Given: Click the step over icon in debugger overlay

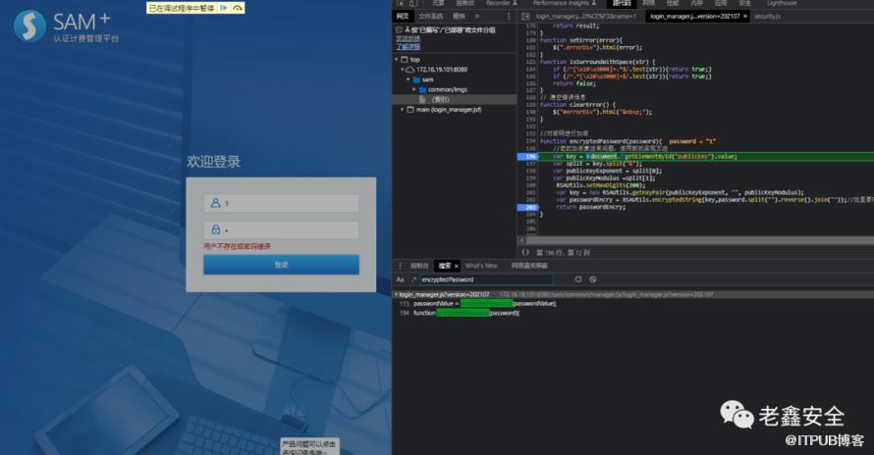Looking at the screenshot, I should click(x=238, y=8).
